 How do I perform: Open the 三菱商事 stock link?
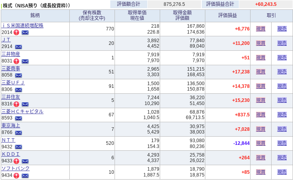click(x=11, y=69)
